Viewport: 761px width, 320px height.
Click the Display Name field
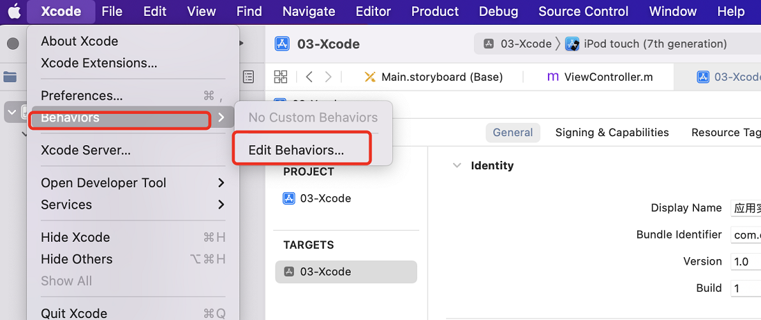click(746, 208)
